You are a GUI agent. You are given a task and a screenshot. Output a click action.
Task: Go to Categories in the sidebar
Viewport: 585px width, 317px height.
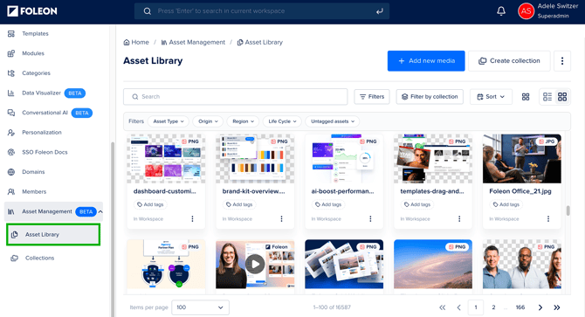pyautogui.click(x=36, y=73)
